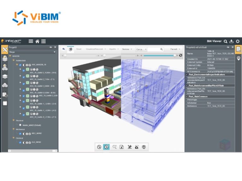Viewport: 242px width, 181px height.
Task: Uncheck the Livello 2_7,10m level checkbox
Action: pos(24,77)
